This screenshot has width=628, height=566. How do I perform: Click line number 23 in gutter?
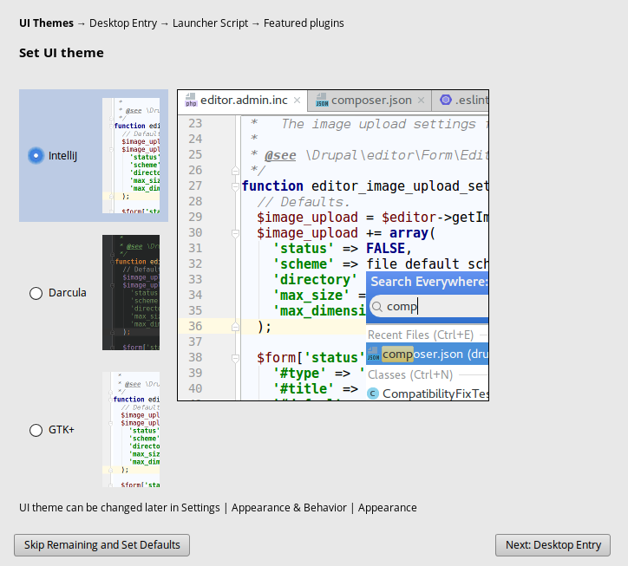coord(195,123)
